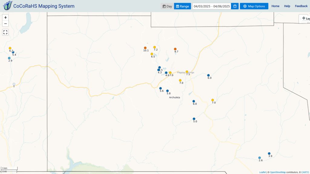
Task: Open the CARTO attribution link
Action: [305, 172]
